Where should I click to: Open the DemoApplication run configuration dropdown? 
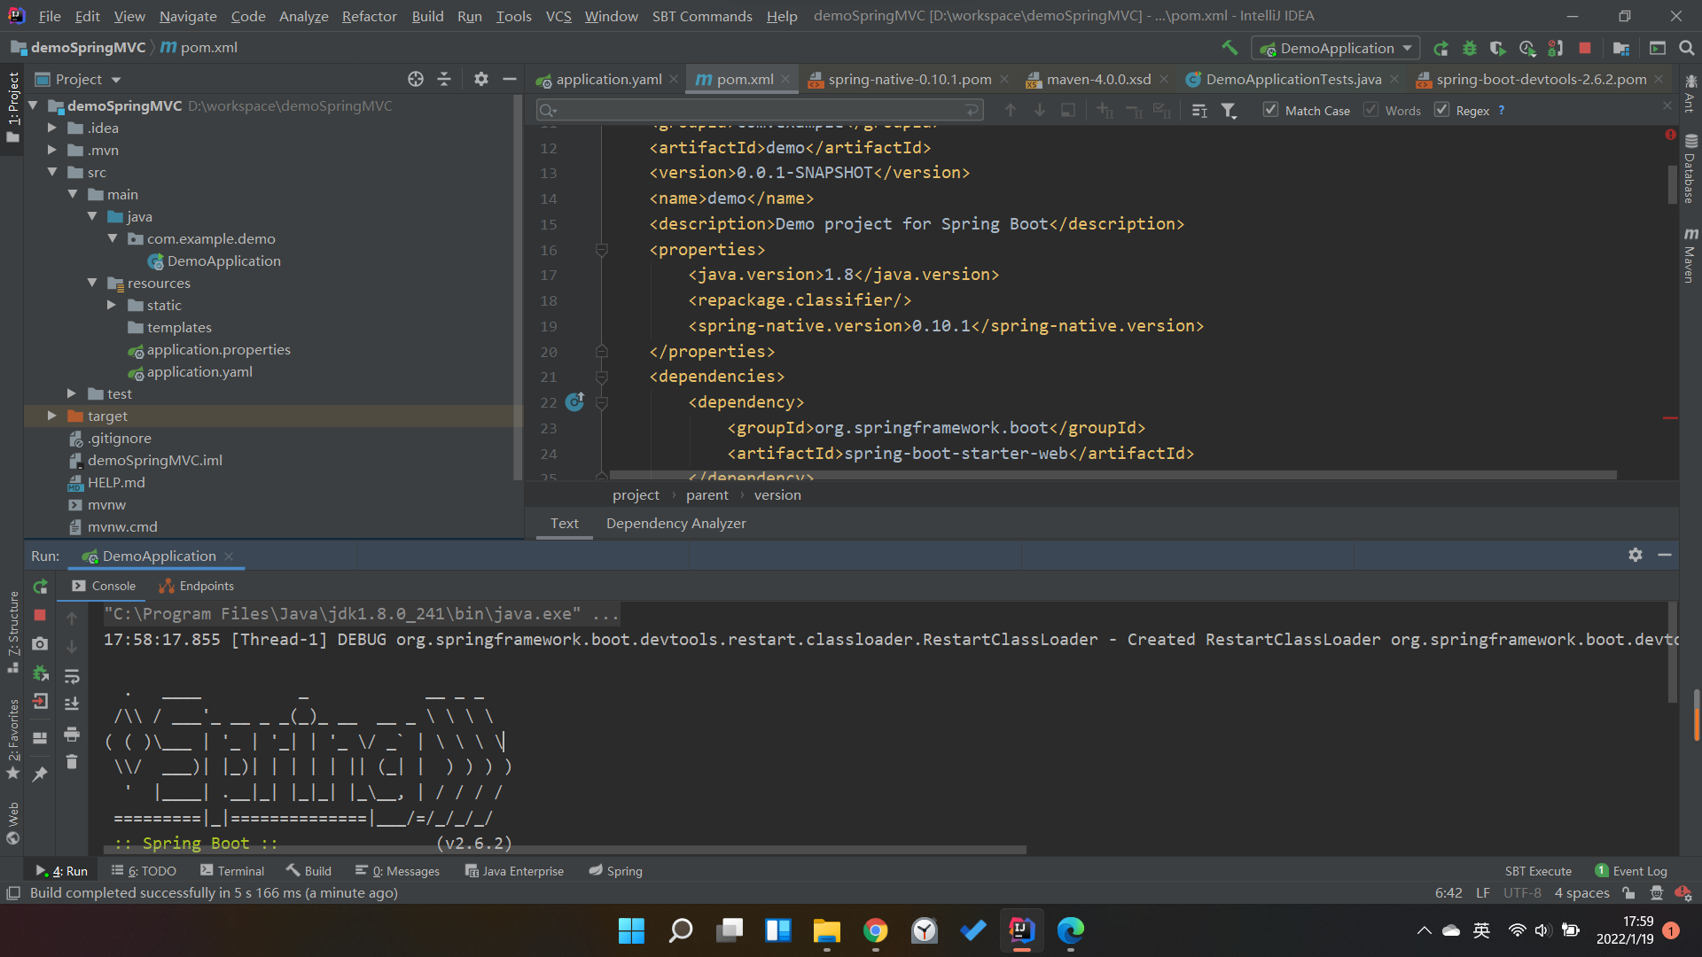click(1335, 48)
